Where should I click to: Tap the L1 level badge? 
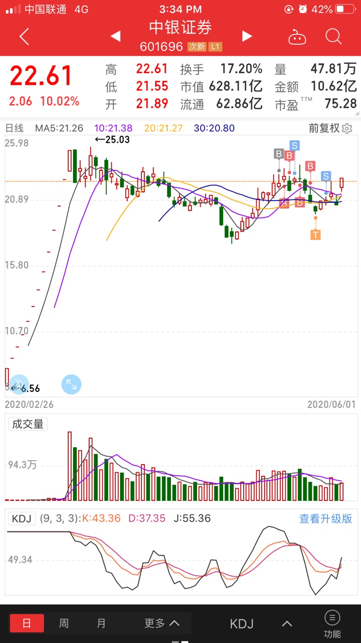215,47
